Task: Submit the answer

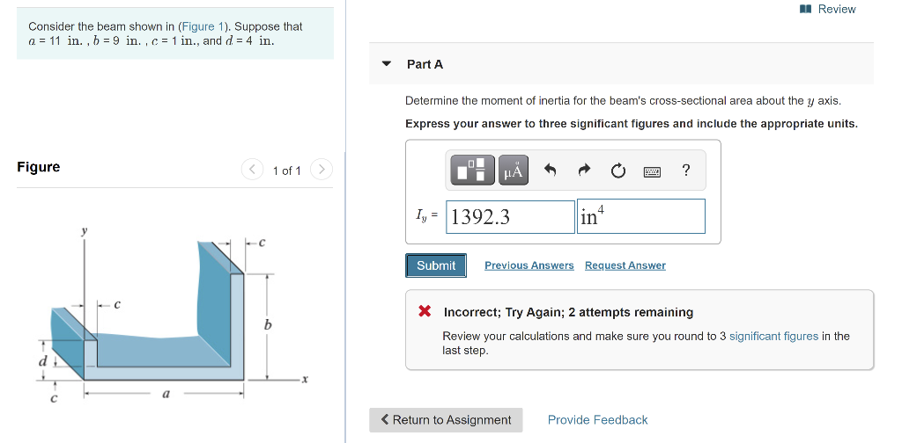Action: pos(436,265)
